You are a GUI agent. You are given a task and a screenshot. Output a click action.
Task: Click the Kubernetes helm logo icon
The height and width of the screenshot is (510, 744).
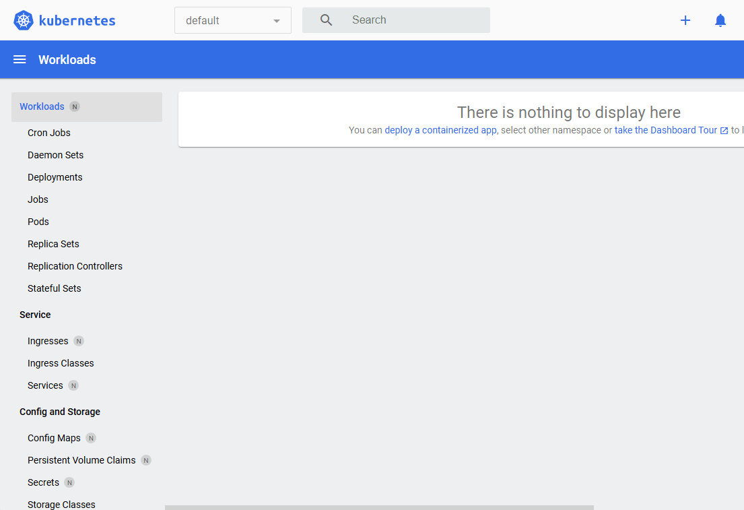point(24,20)
